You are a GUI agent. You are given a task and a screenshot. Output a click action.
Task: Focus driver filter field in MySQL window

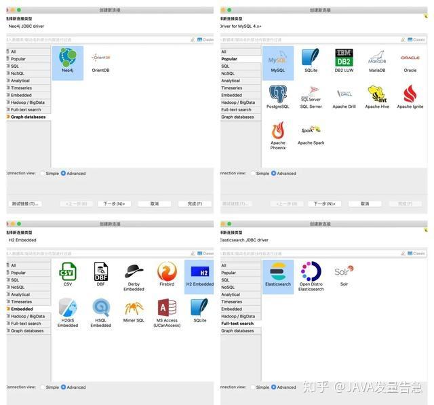coord(310,39)
